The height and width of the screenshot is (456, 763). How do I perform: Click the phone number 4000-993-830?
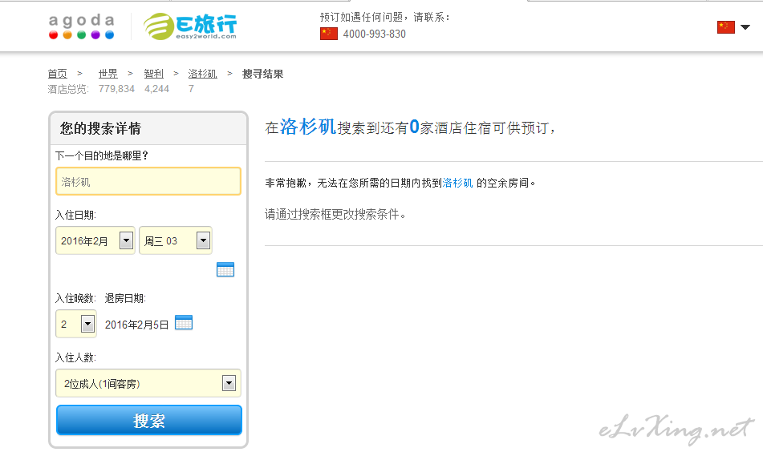click(374, 34)
